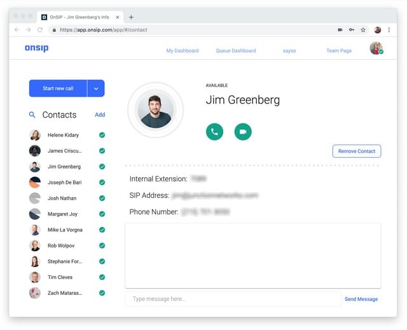Click Helene Kidary's green status checkmark
This screenshot has height=330, width=407.
[x=102, y=135]
